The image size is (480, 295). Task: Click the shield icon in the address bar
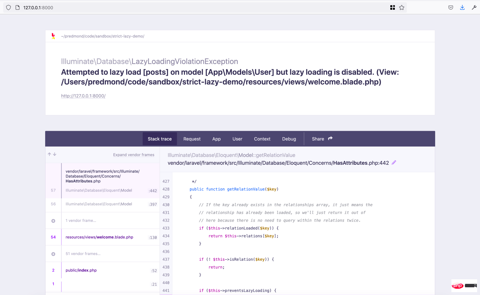pos(8,7)
